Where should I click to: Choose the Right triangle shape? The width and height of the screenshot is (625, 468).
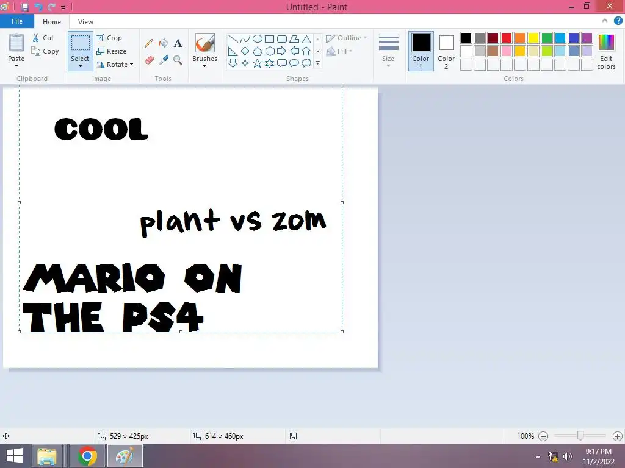pos(233,51)
